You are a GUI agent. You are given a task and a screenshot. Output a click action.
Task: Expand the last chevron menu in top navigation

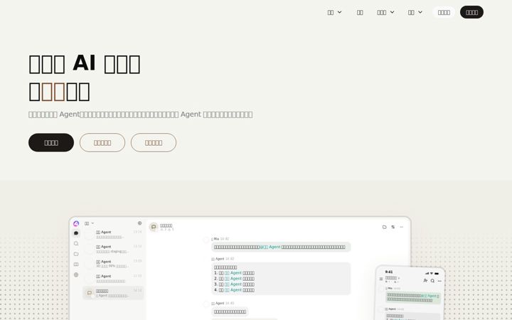(415, 12)
